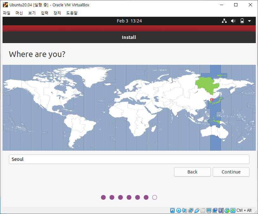Open the 입력 menu
The width and height of the screenshot is (258, 214).
click(45, 13)
